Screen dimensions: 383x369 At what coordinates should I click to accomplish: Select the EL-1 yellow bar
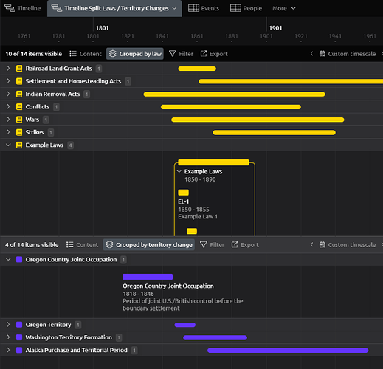click(183, 193)
